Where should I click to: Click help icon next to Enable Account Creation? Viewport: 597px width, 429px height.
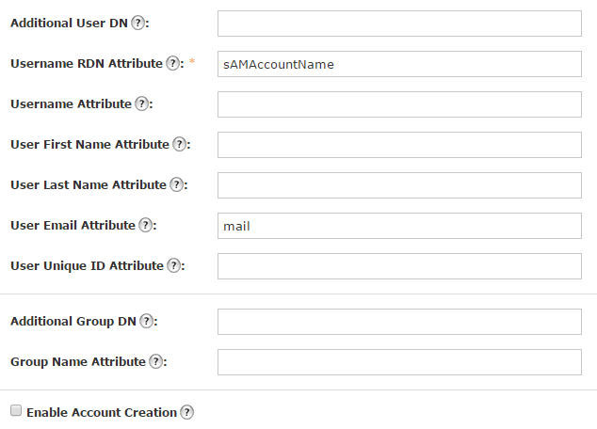pos(186,412)
